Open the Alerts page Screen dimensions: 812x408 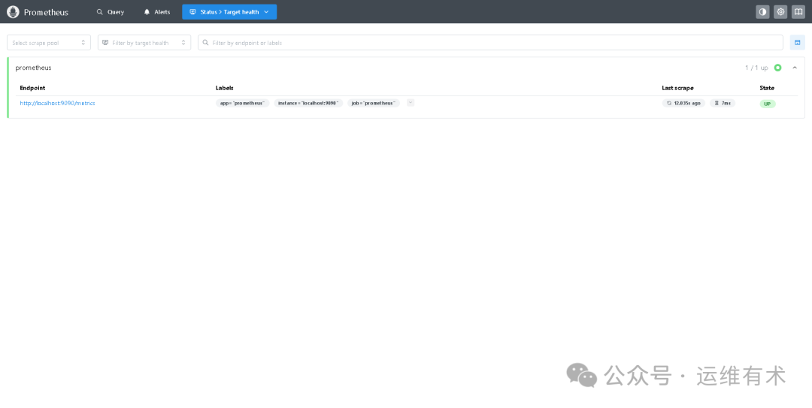pyautogui.click(x=157, y=12)
